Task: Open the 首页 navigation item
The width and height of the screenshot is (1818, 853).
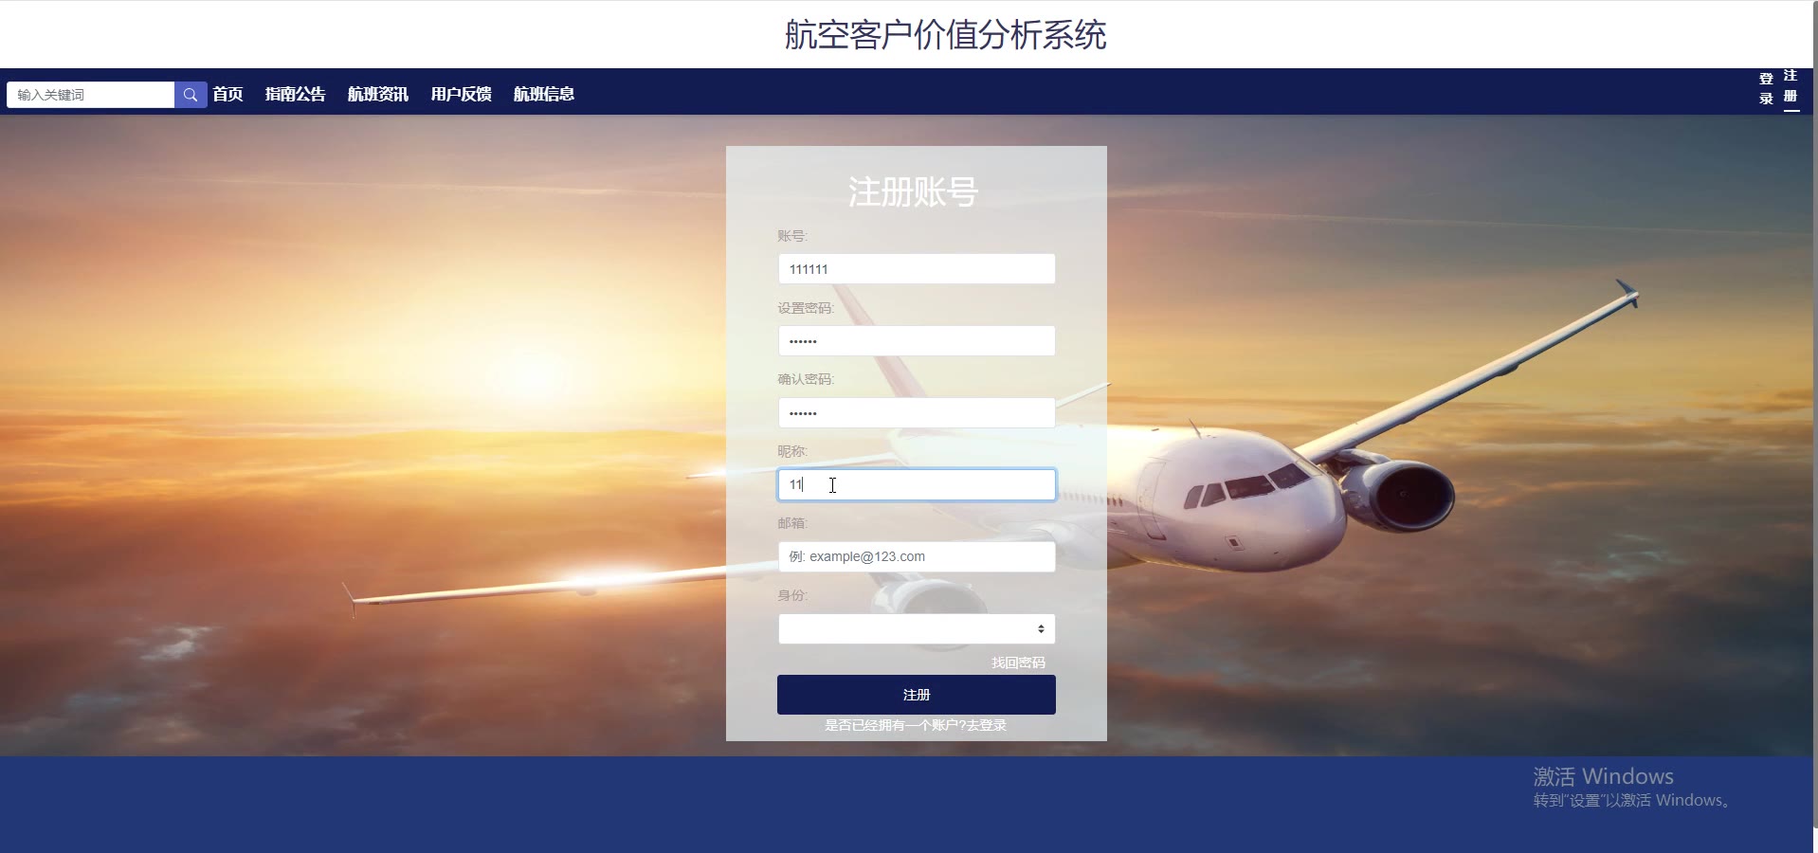Action: [x=227, y=94]
